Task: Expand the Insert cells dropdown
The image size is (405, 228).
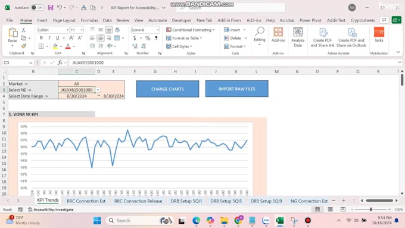Action: coord(245,30)
